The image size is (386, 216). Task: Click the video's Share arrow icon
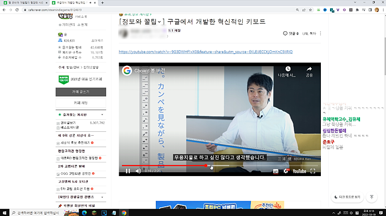pyautogui.click(x=309, y=69)
